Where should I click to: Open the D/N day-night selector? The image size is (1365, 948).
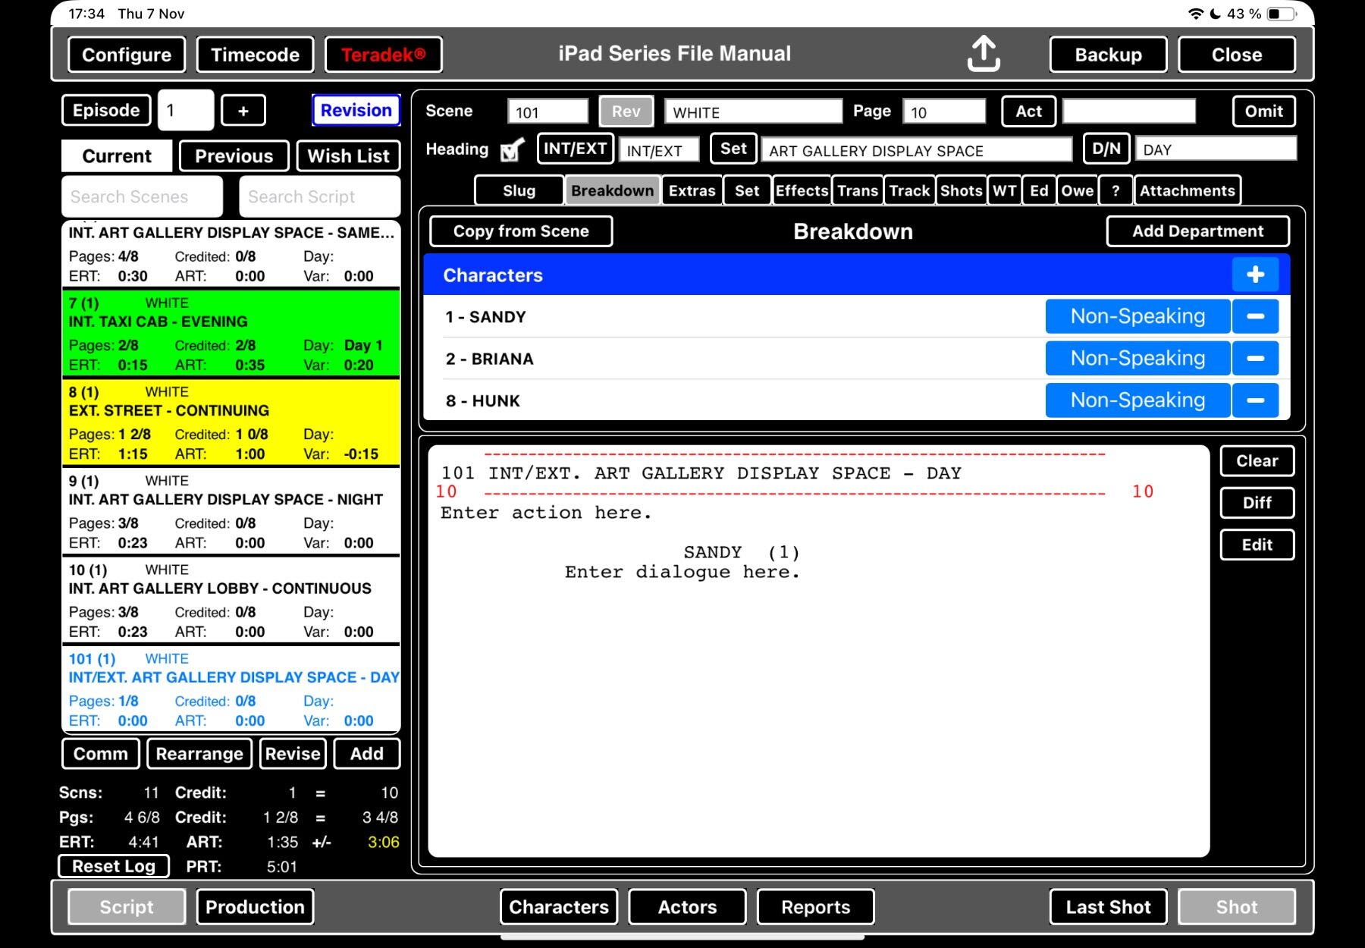click(1106, 149)
